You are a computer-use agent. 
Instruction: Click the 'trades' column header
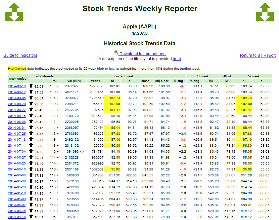click(95, 81)
